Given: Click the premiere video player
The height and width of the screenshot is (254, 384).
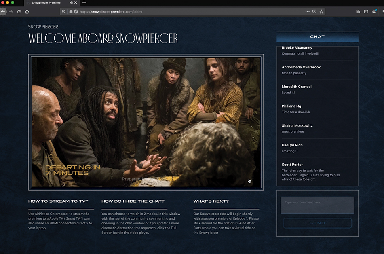Looking at the screenshot, I should [146, 122].
